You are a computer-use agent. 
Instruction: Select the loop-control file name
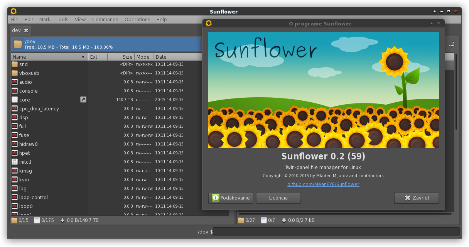click(34, 197)
